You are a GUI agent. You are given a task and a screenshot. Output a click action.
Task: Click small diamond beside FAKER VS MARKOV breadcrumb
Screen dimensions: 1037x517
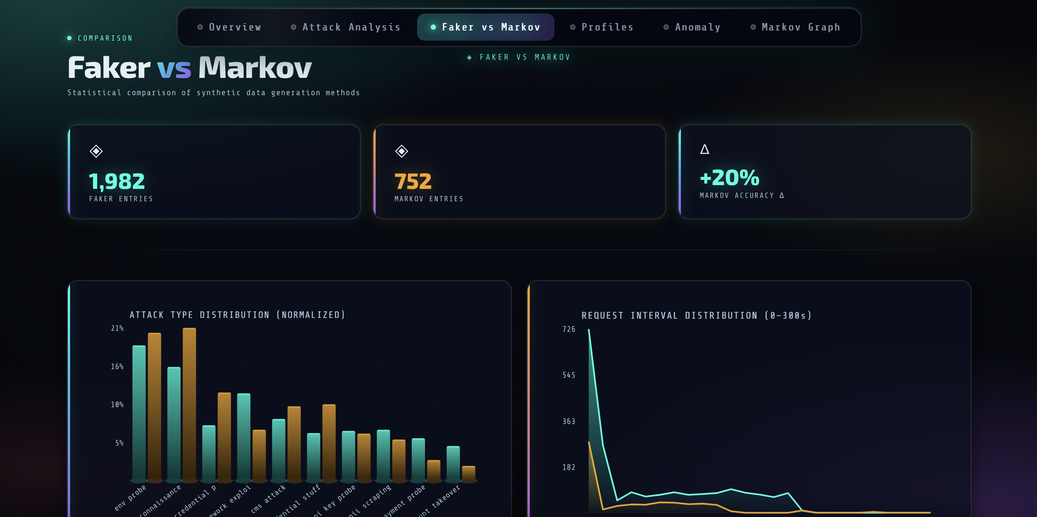[x=470, y=58]
